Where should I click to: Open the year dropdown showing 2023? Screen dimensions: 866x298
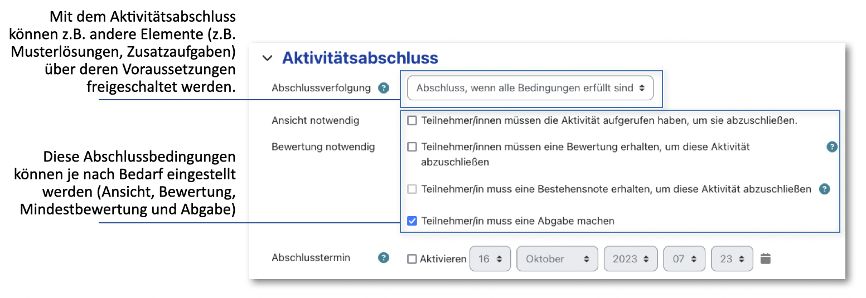630,259
